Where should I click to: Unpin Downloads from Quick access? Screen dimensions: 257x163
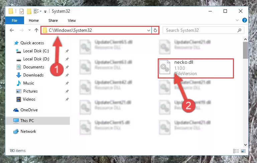pos(67,75)
